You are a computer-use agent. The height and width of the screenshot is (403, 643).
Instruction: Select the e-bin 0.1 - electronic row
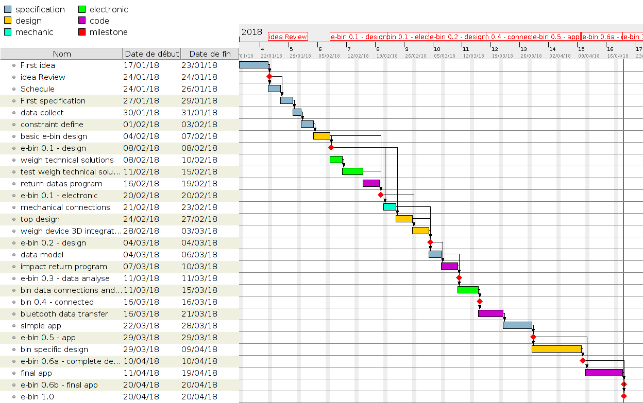(x=120, y=196)
